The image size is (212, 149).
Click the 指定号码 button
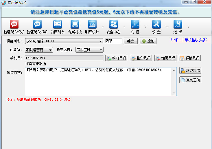coord(141,58)
